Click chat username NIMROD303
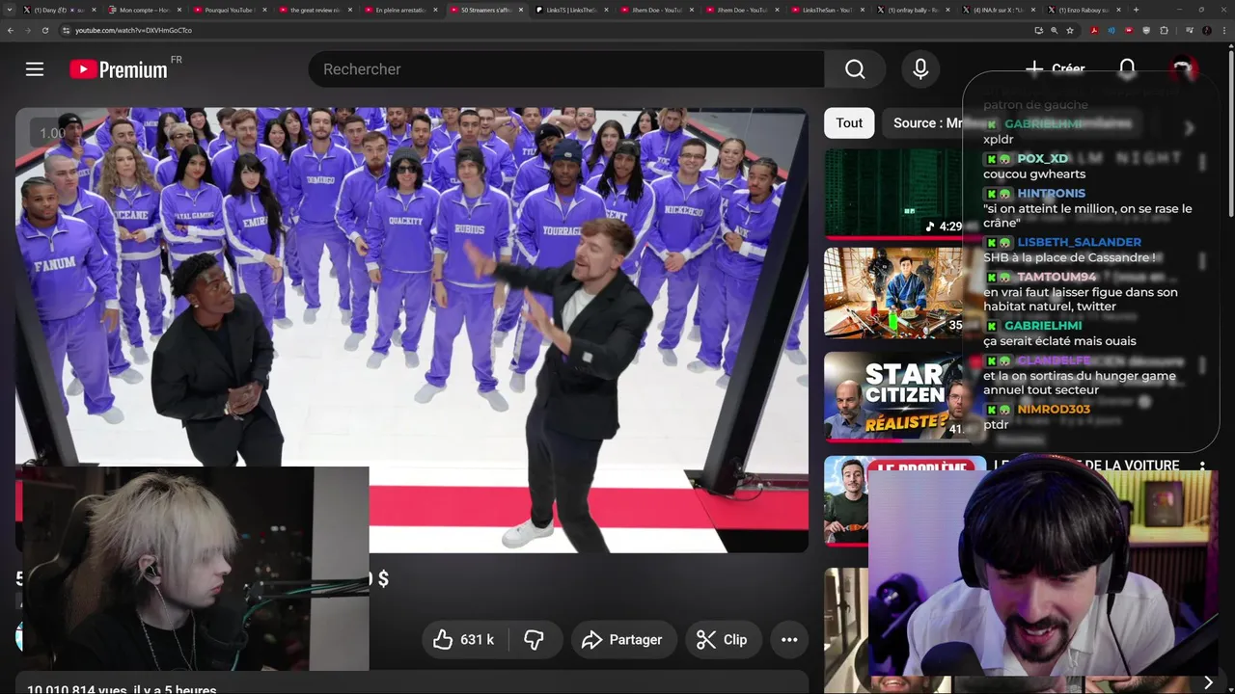Image resolution: width=1235 pixels, height=694 pixels. click(1054, 409)
